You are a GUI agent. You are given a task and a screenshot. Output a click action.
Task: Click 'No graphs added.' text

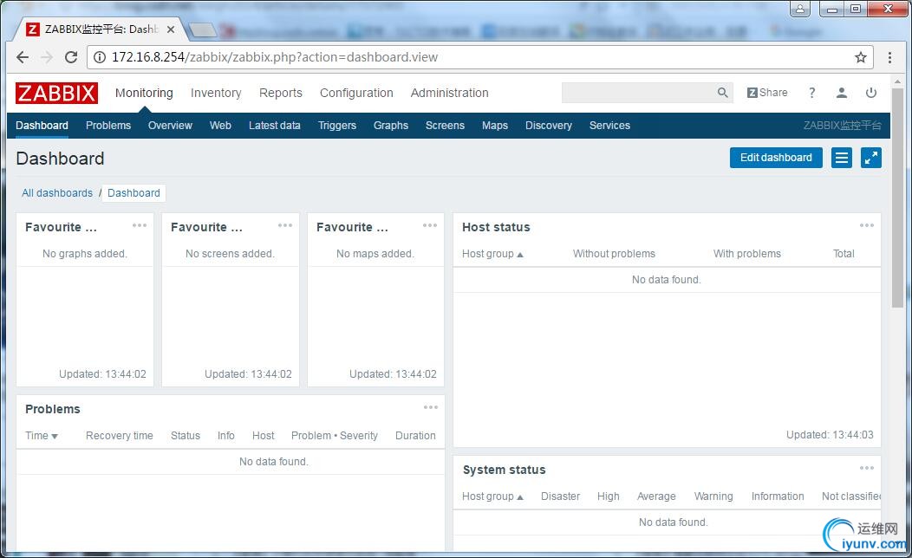point(84,253)
